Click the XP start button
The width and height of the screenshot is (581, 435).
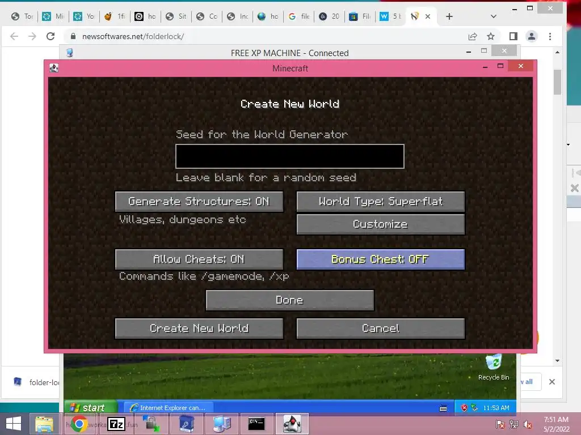pos(91,408)
